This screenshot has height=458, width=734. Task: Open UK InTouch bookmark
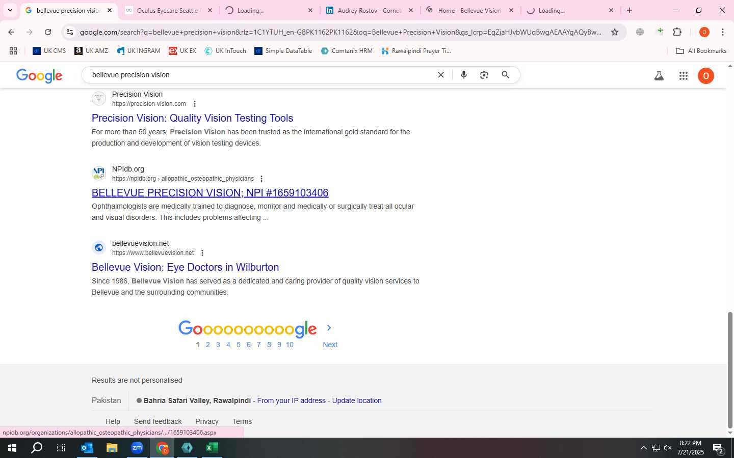225,51
